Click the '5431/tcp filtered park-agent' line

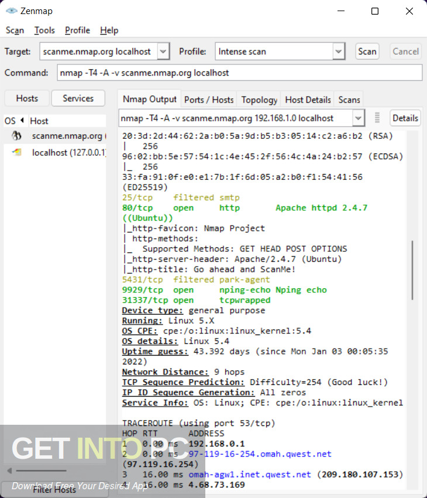click(x=196, y=279)
